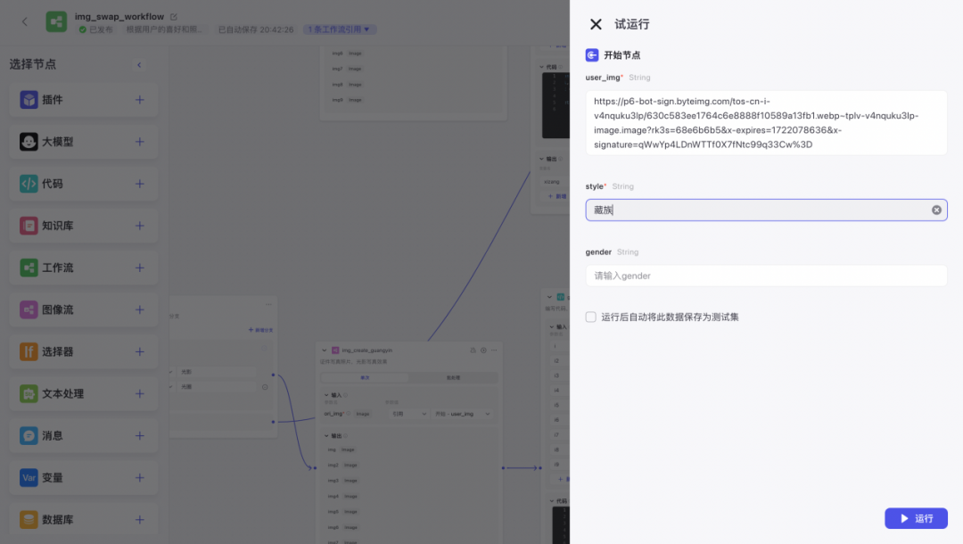Add a 代码 node
This screenshot has height=544, width=963.
point(139,184)
